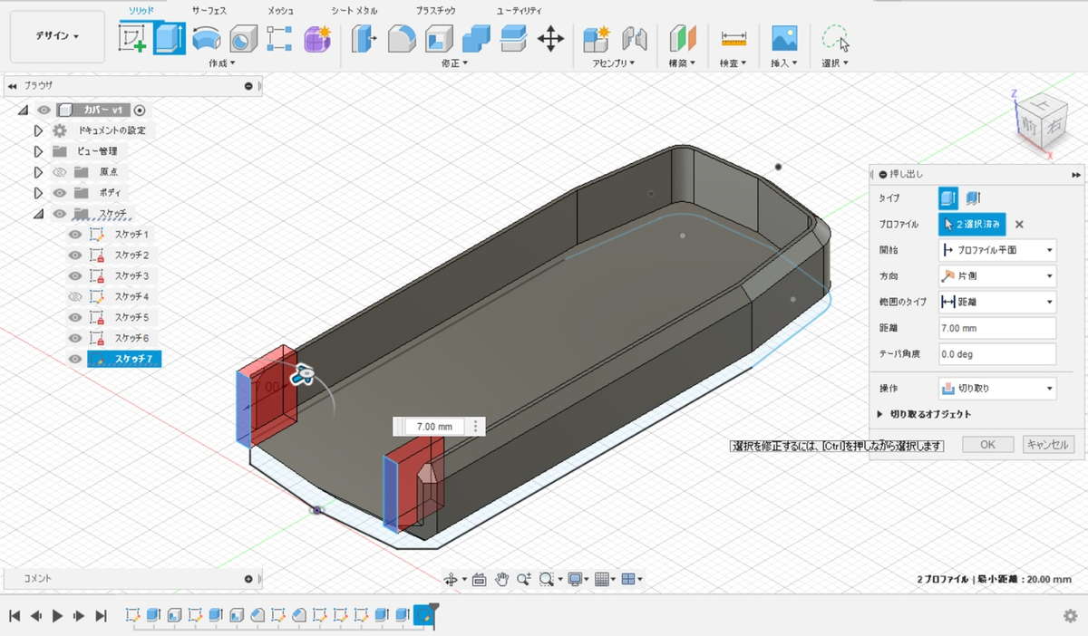Open the 開始 プロファイル平面 dropdown
Screen dimensions: 1088x636
[996, 250]
